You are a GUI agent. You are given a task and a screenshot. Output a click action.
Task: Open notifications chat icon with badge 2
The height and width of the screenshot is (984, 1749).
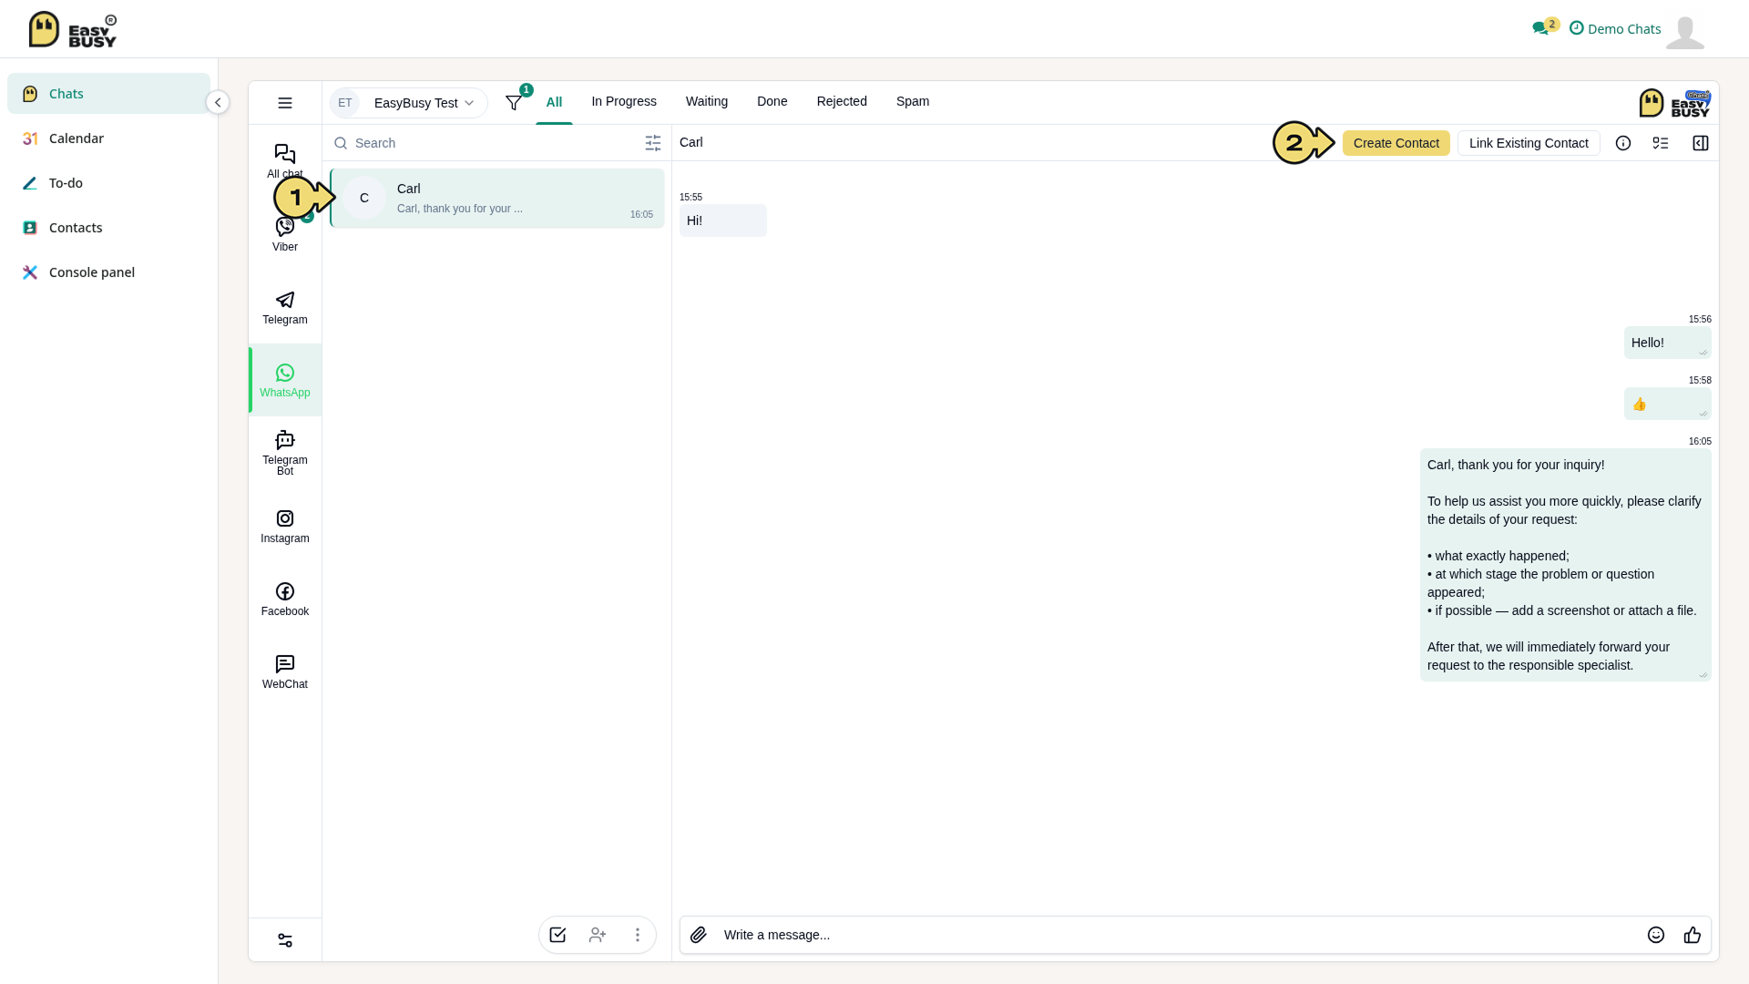(x=1545, y=27)
